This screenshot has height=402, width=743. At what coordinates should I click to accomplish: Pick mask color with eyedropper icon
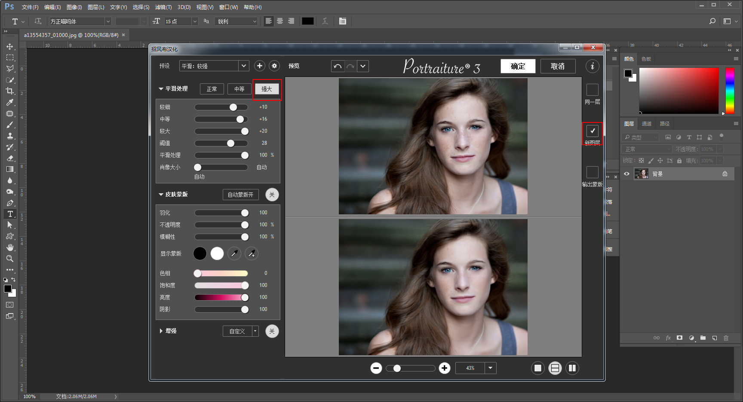point(234,253)
